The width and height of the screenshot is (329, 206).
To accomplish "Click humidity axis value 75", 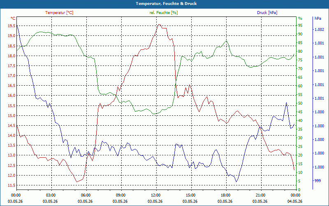I will tap(300, 60).
